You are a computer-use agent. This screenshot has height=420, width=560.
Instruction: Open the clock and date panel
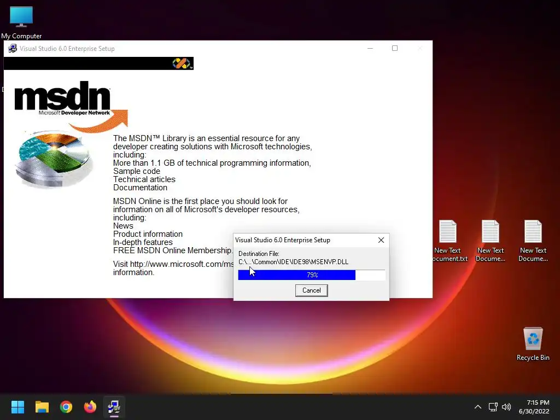(534, 407)
